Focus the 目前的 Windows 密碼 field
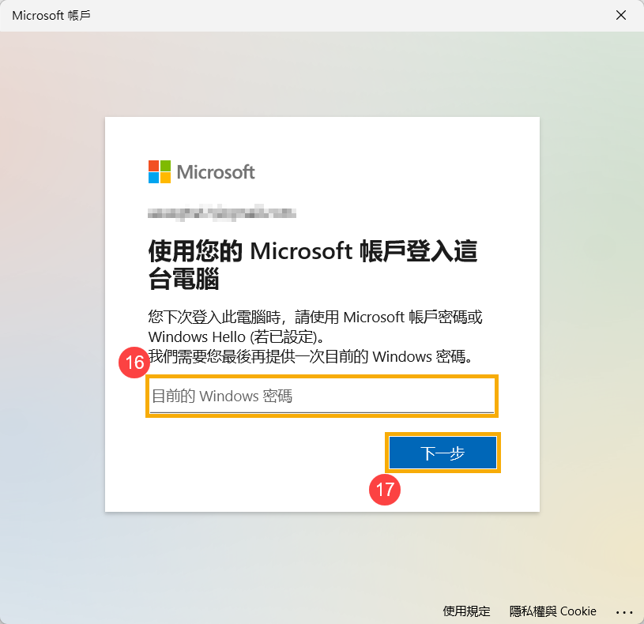This screenshot has height=624, width=644. click(x=322, y=396)
